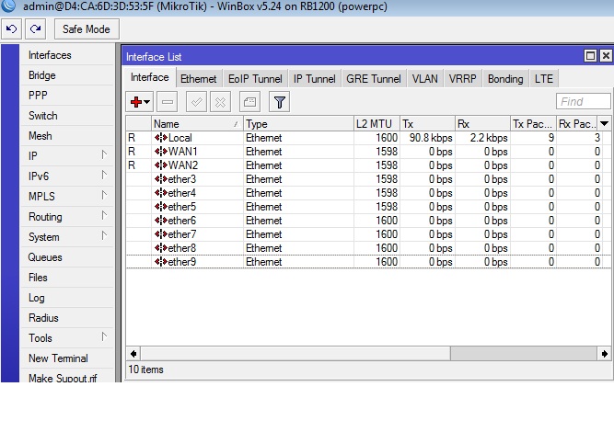The height and width of the screenshot is (432, 614).
Task: Open Bridge in the sidebar menu
Action: pyautogui.click(x=66, y=75)
